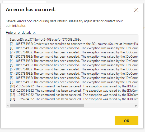Screen dimensions: 145x132
Task: Select error line [3] command canceled
Action: [x=74, y=57]
